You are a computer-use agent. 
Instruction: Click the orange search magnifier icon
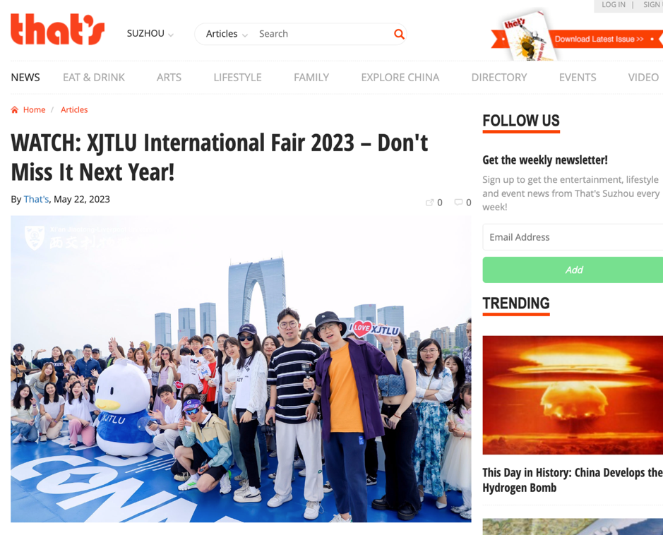point(399,34)
